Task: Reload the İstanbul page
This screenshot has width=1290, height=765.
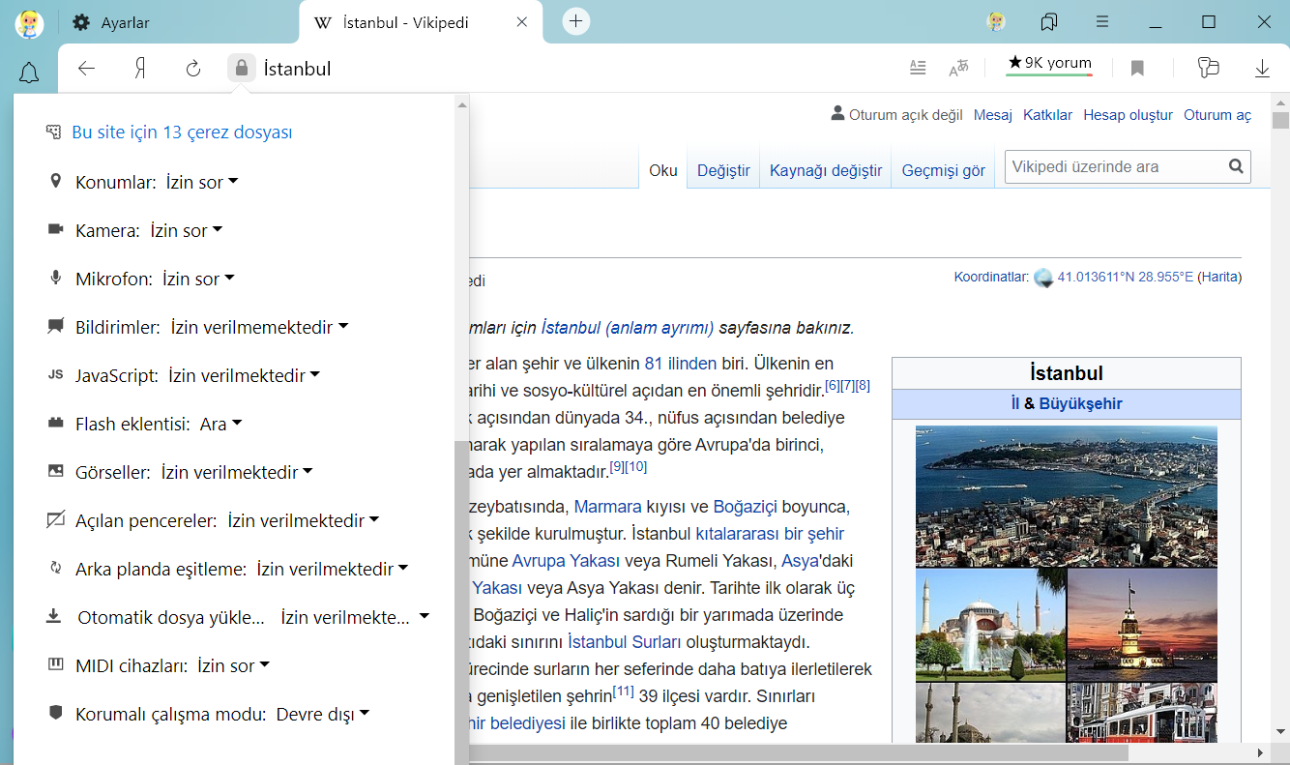Action: (193, 68)
